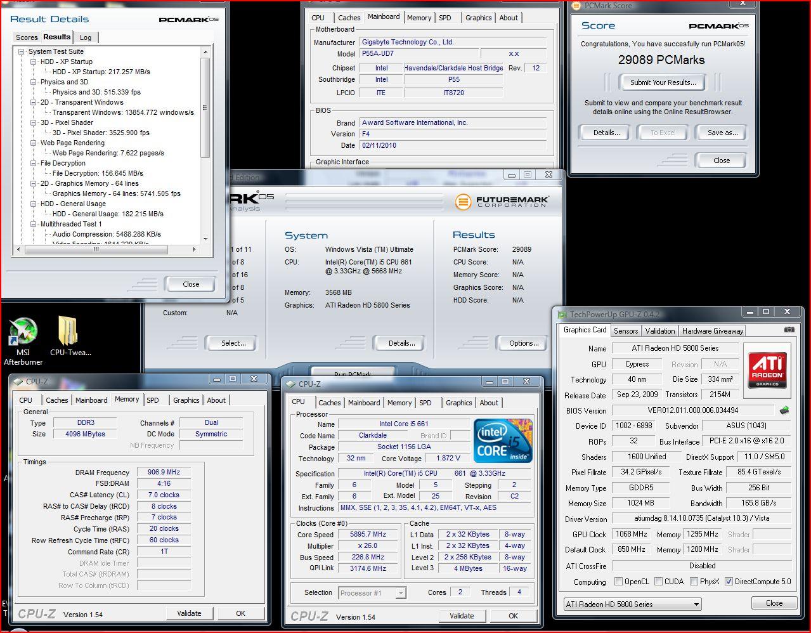Viewport: 811px width, 633px height.
Task: Open the Sensors tab in GPU-Z
Action: pos(626,331)
